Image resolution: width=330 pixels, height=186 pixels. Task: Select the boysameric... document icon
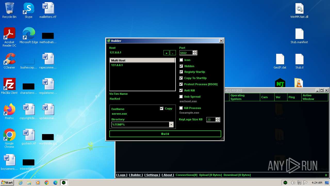coord(9,162)
